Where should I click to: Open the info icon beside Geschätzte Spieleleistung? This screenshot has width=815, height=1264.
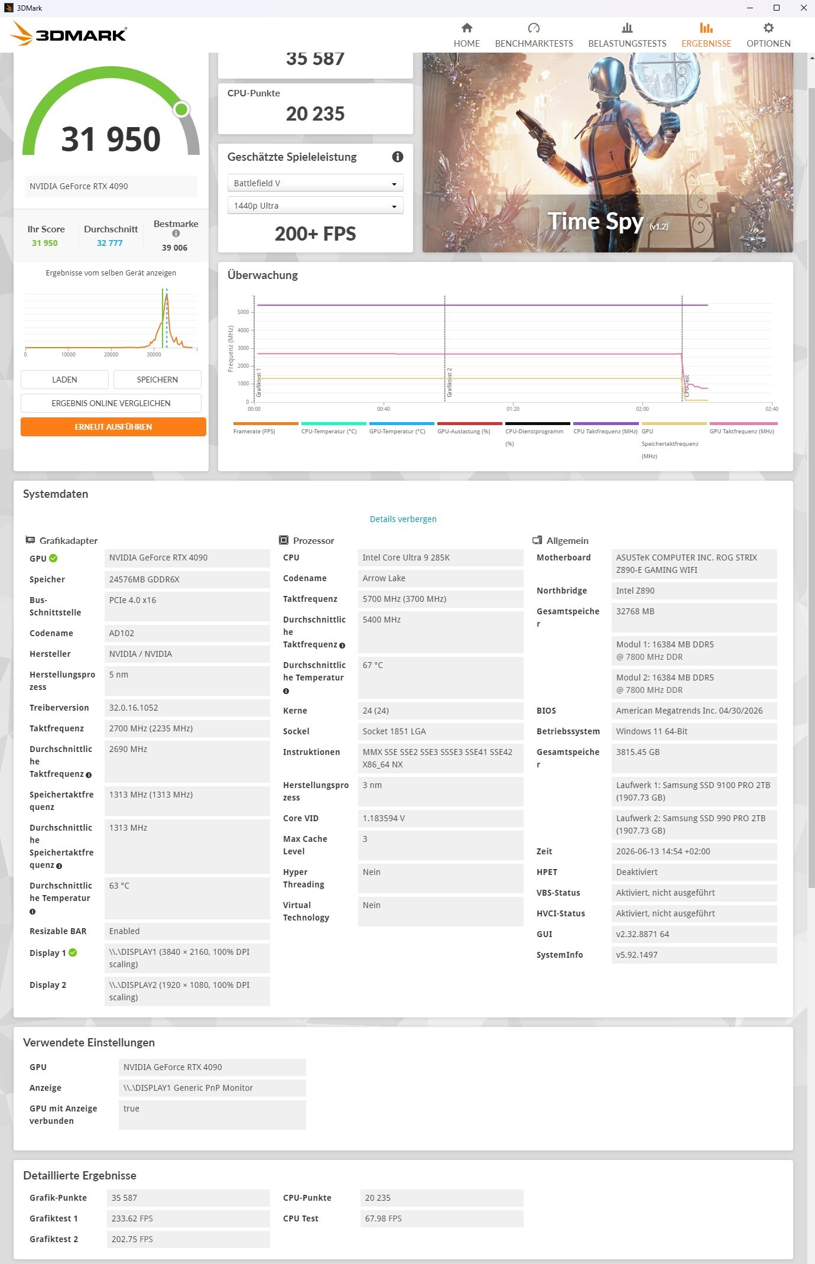(398, 157)
